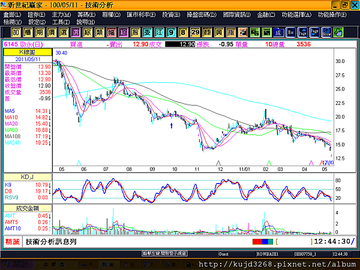Open the 工具(T) menu

coord(61,22)
